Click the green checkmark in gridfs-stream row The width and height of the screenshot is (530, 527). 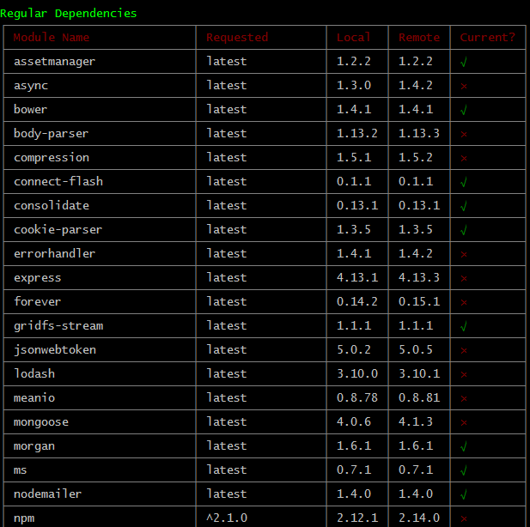(464, 327)
